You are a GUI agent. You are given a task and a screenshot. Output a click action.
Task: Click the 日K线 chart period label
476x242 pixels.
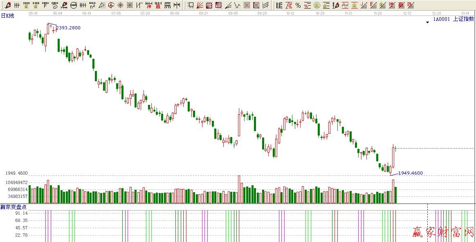[x=7, y=16]
